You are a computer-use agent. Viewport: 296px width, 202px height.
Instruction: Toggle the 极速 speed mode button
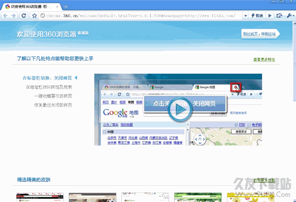pos(257,16)
